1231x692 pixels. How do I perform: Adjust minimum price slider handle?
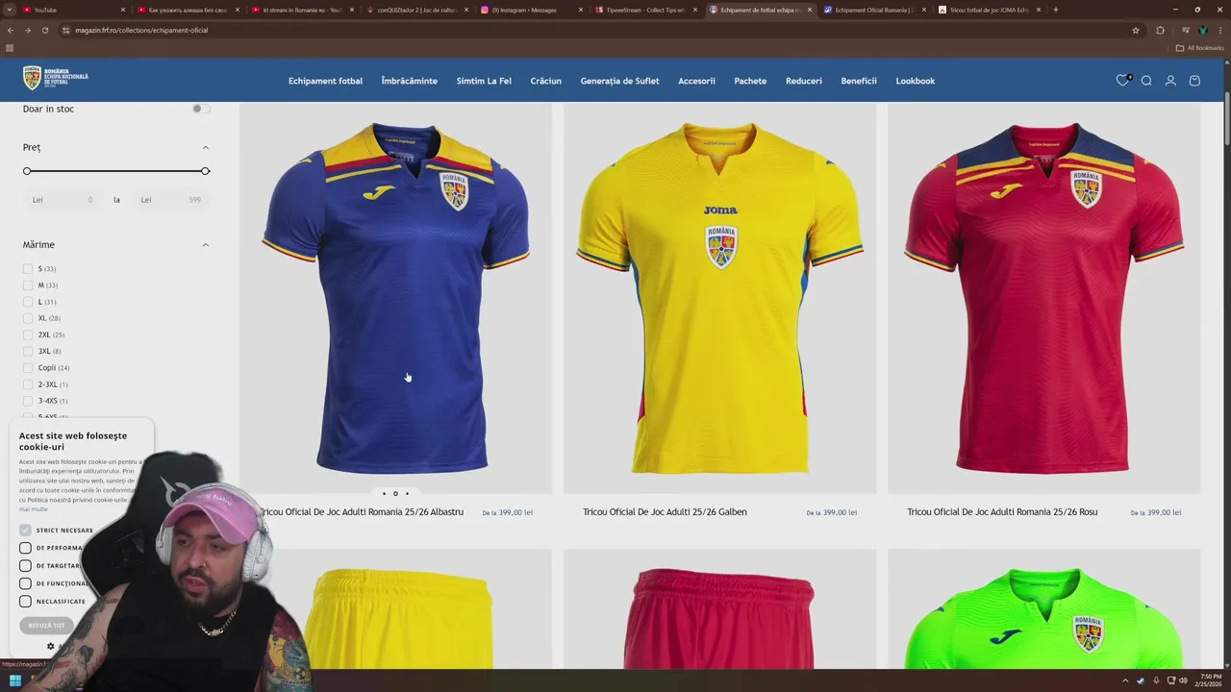pyautogui.click(x=27, y=171)
